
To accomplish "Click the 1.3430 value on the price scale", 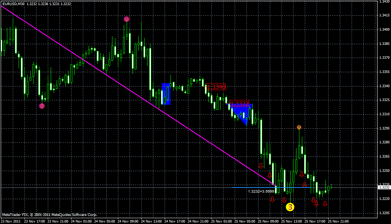I will pos(384,3).
